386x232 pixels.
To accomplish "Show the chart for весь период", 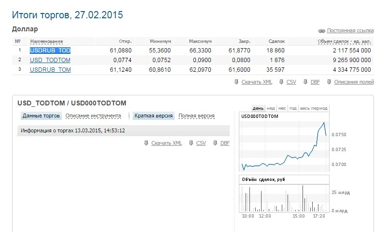I will (x=314, y=108).
